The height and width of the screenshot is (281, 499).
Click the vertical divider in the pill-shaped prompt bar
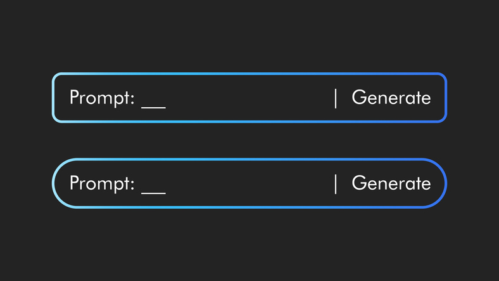click(336, 184)
